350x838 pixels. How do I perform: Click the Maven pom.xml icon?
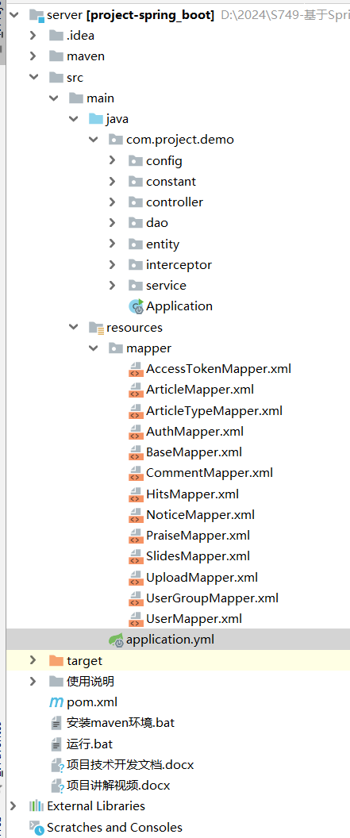point(56,702)
